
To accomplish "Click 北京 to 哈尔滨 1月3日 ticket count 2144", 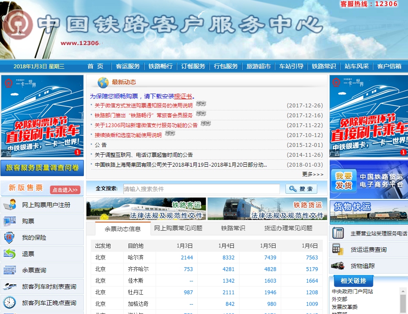I will (187, 257).
